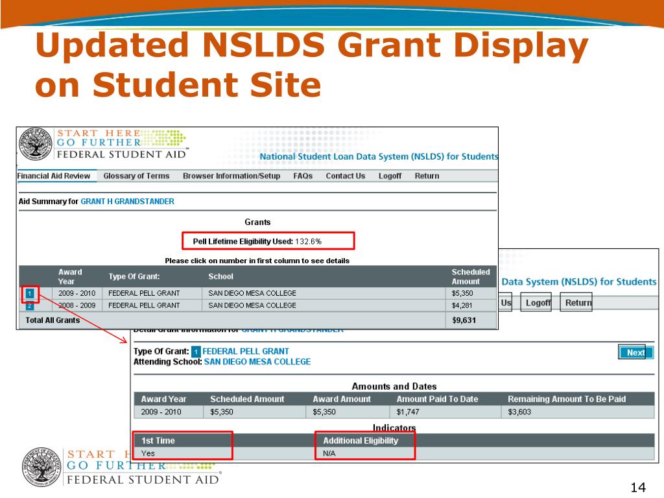Image resolution: width=664 pixels, height=498 pixels.
Task: Click the '$4,281' scheduled amount cell
Action: (462, 305)
